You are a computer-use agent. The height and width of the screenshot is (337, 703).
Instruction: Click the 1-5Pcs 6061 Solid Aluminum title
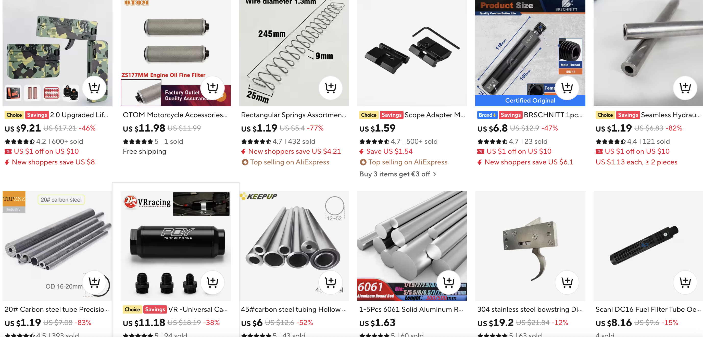click(411, 309)
